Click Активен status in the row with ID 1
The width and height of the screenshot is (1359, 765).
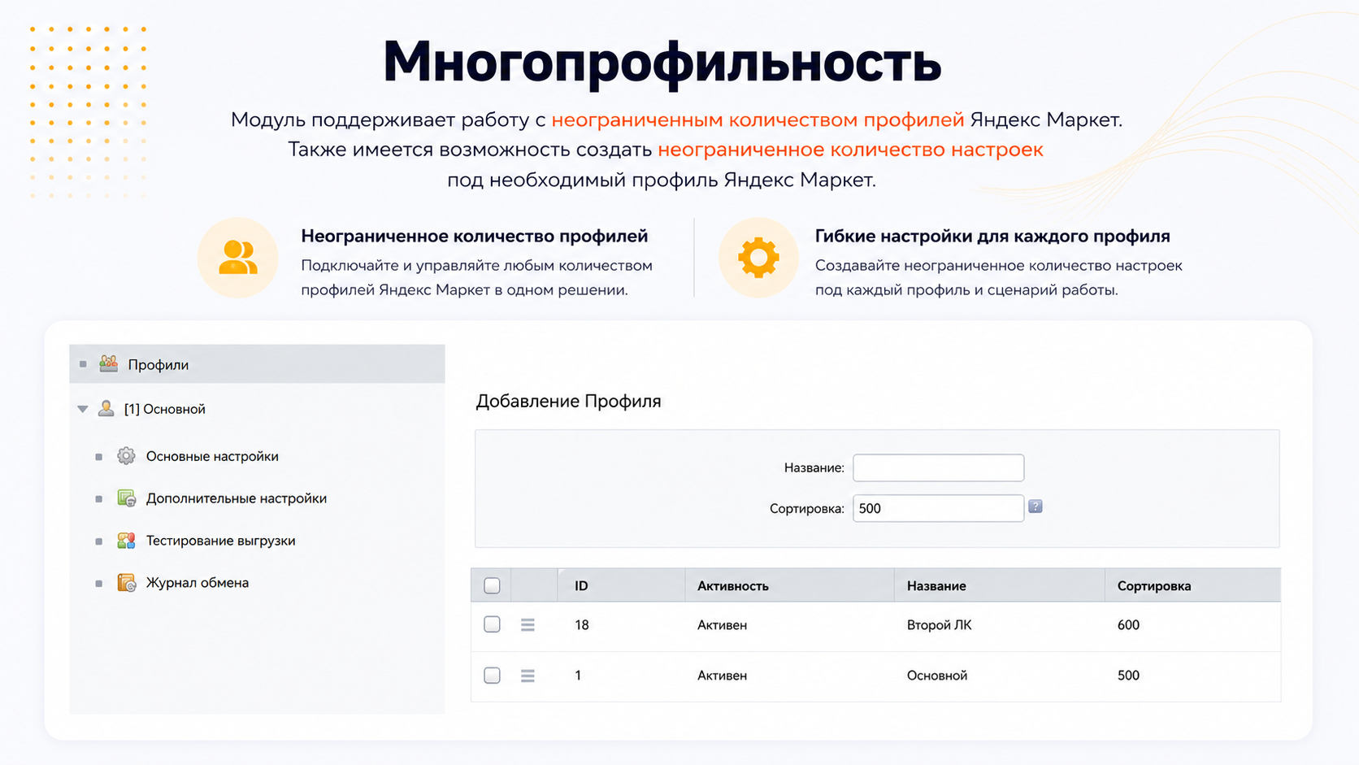click(x=722, y=676)
